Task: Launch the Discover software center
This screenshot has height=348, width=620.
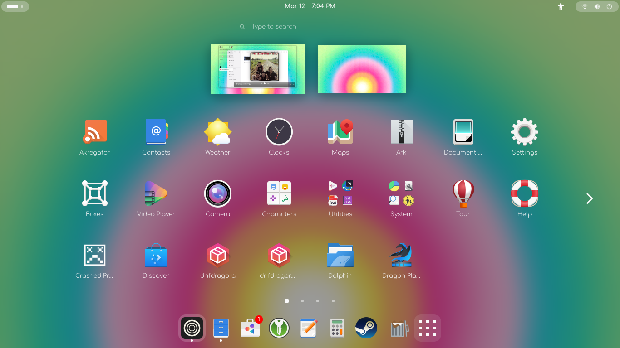Action: click(156, 254)
